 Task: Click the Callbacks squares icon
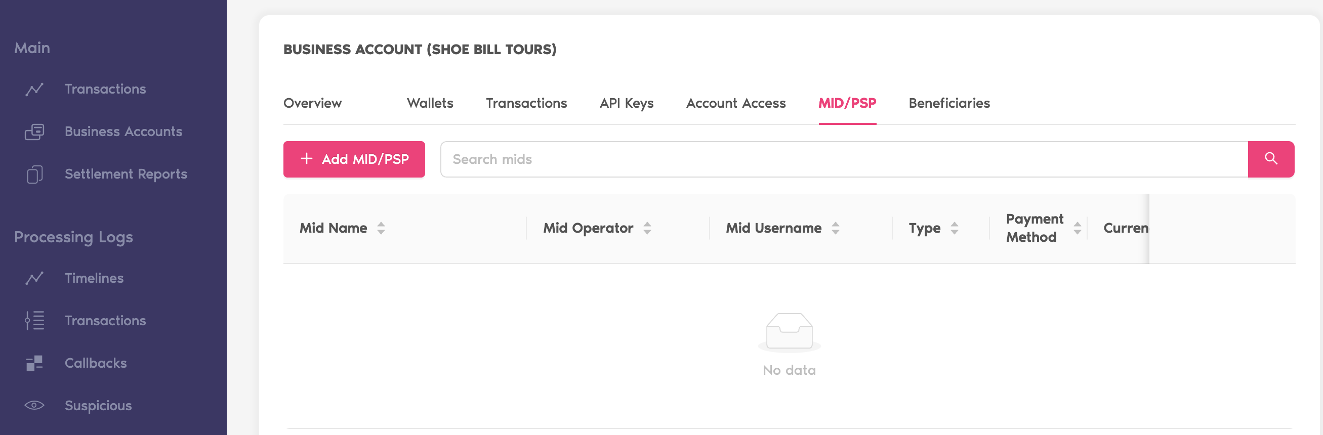click(x=34, y=364)
